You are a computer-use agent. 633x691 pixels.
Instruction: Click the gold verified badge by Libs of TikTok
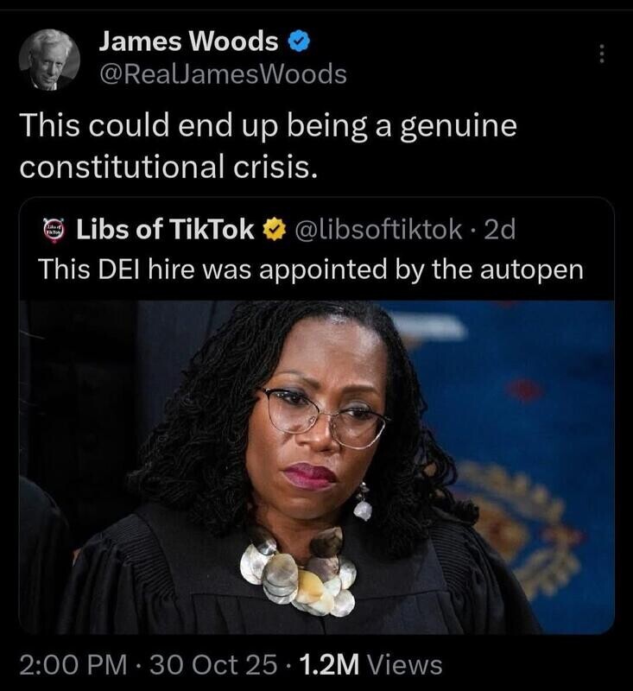point(275,230)
